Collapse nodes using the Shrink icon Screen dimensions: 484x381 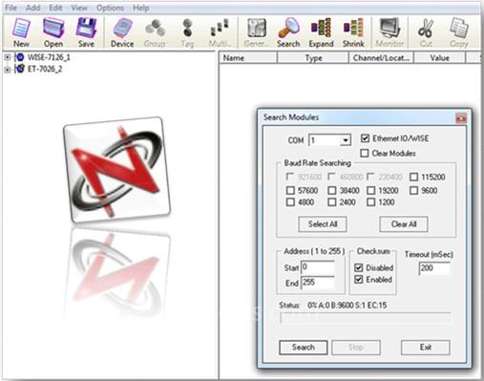click(353, 32)
